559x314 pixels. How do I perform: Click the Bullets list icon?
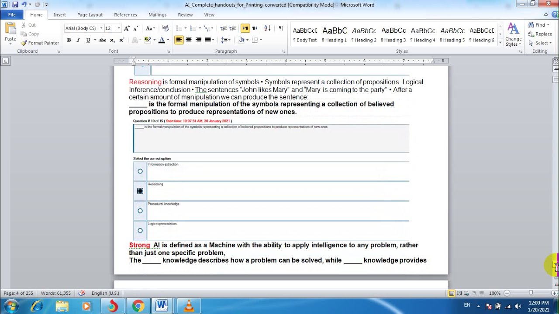pos(179,28)
